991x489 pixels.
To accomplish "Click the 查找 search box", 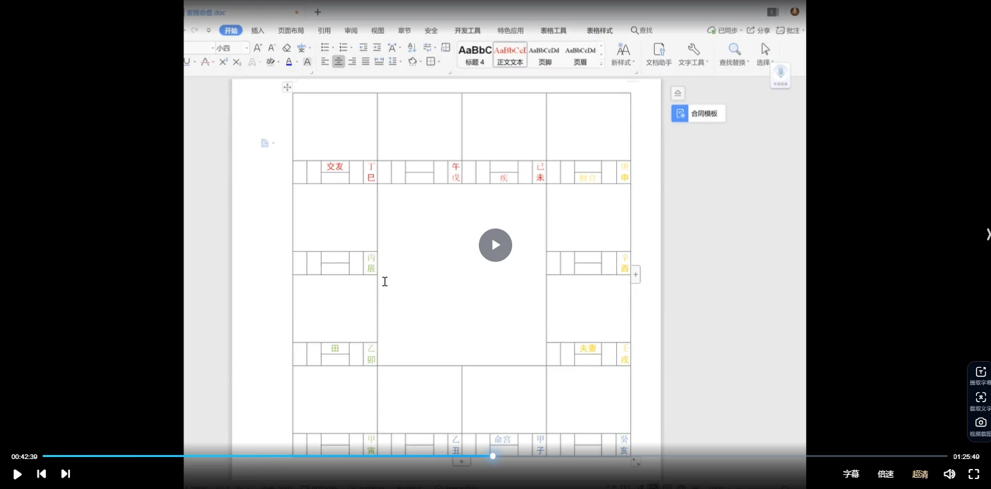I will pyautogui.click(x=642, y=31).
